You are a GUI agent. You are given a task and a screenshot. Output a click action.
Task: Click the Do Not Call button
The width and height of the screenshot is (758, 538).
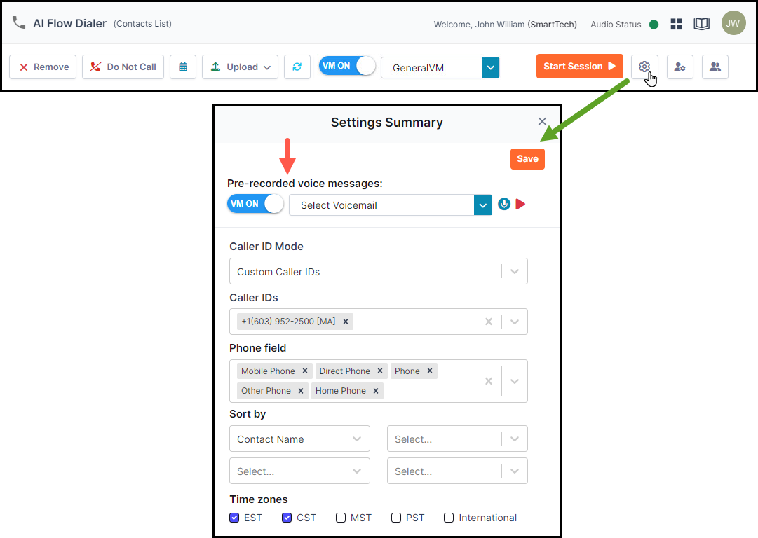(123, 67)
